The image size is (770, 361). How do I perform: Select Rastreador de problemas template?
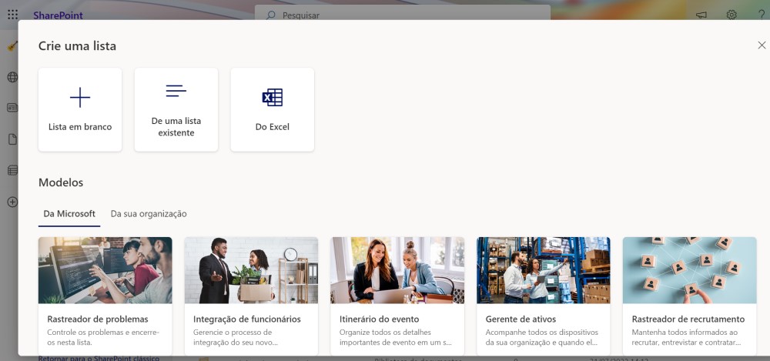[x=105, y=296]
